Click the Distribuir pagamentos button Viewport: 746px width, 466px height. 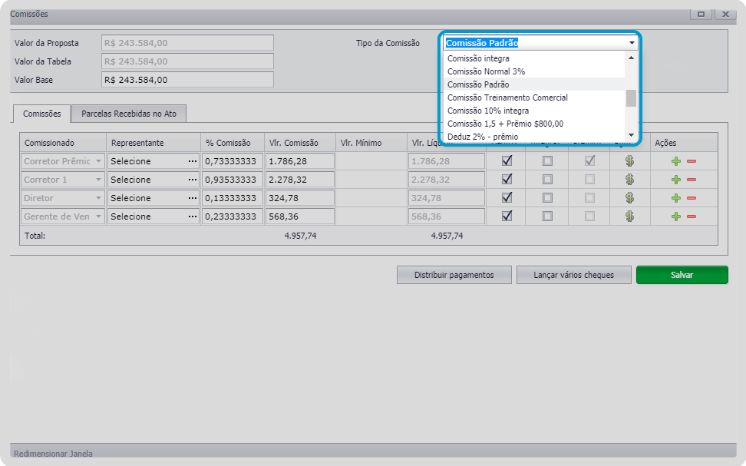(x=454, y=275)
